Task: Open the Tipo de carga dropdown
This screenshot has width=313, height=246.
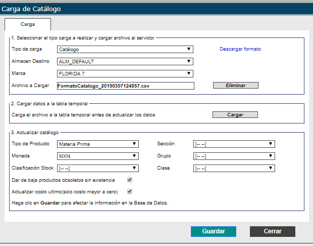Action: [125, 50]
